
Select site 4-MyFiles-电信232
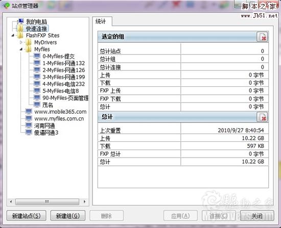coord(64,84)
